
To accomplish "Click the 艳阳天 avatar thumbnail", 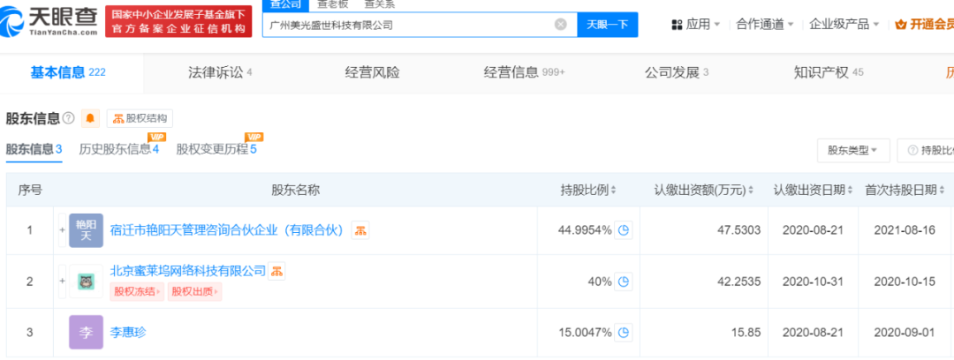I will click(x=86, y=230).
